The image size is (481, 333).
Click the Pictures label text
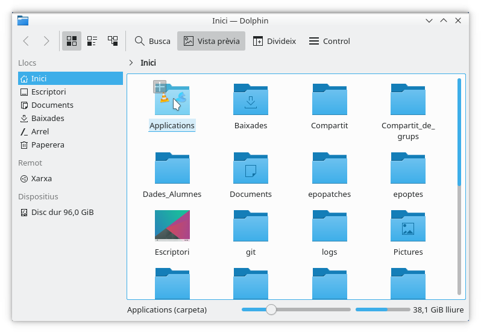408,252
